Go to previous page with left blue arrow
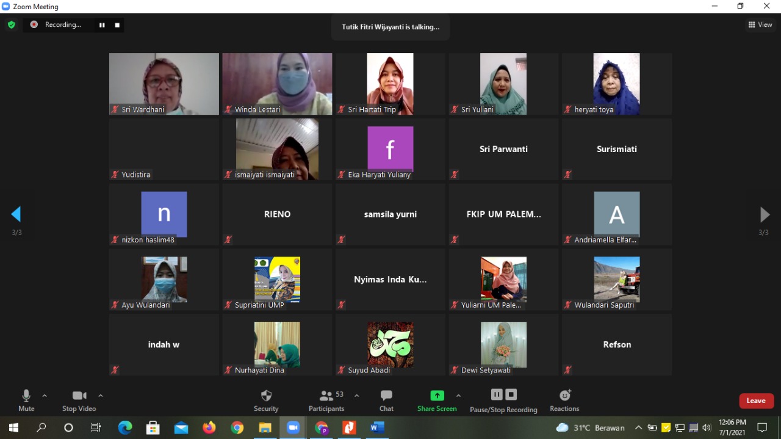 [x=16, y=214]
